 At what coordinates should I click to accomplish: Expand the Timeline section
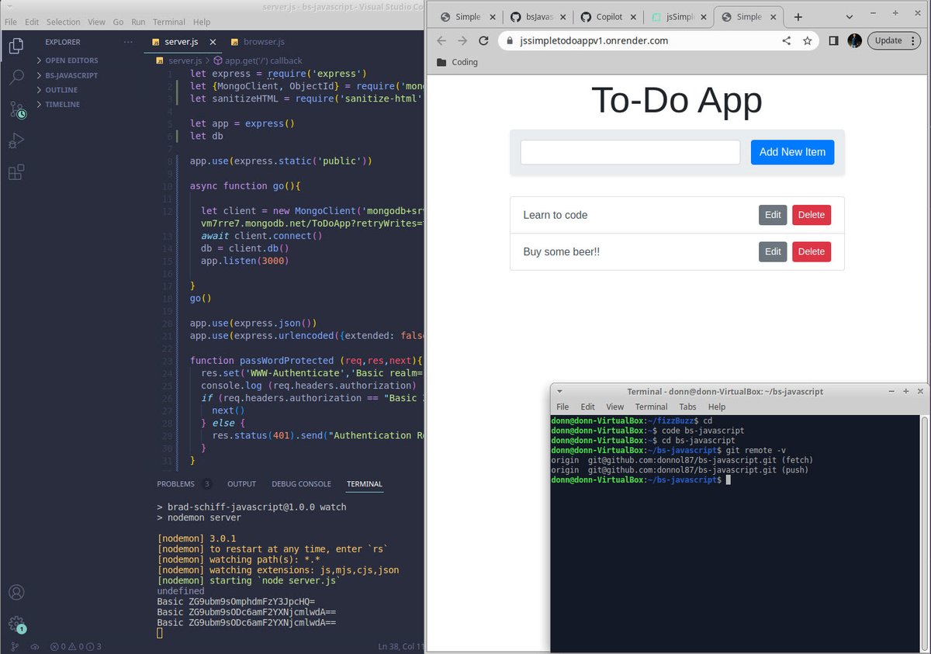[62, 104]
